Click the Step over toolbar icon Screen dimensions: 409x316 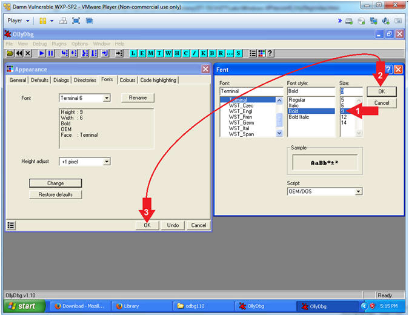pyautogui.click(x=74, y=53)
